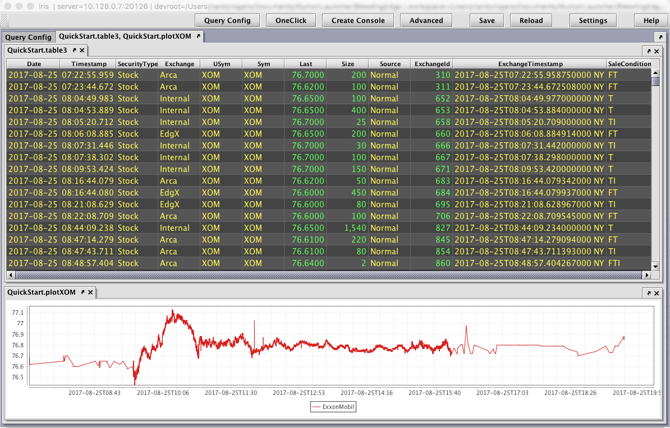
Task: Pop out the QuickStart.table3 tab via arrow icon
Action: [75, 50]
